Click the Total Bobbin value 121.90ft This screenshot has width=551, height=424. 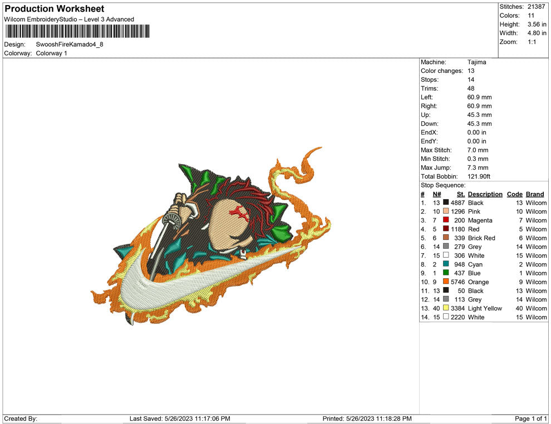tap(479, 176)
